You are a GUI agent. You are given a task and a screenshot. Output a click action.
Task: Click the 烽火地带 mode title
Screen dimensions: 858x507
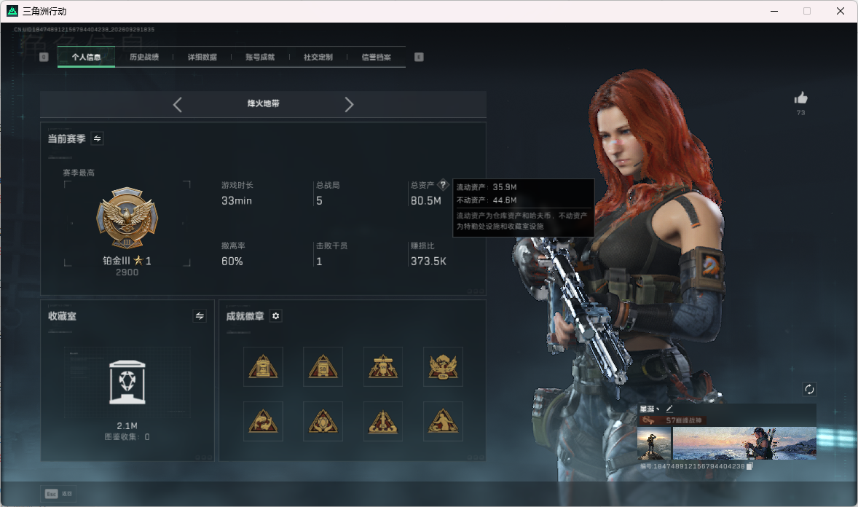[263, 103]
